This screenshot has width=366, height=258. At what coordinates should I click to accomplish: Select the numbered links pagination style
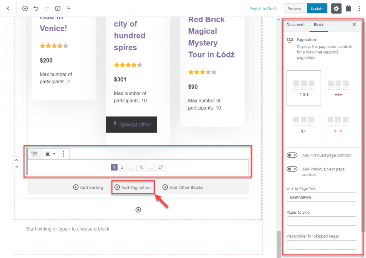click(x=304, y=88)
